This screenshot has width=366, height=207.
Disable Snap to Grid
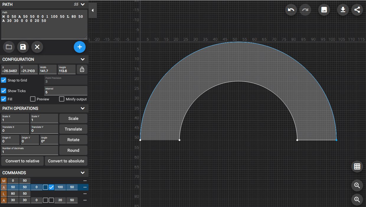pos(4,80)
